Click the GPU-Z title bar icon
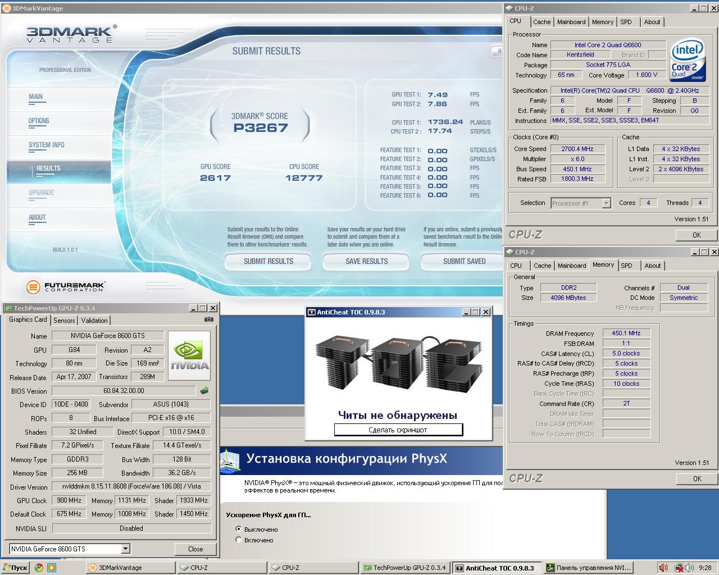Screen dimensions: 719x575 coord(8,308)
